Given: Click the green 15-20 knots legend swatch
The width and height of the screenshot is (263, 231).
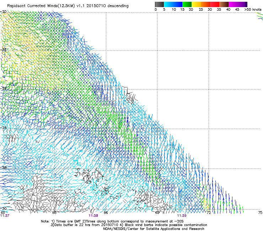Looking at the screenshot, I should (x=187, y=4).
